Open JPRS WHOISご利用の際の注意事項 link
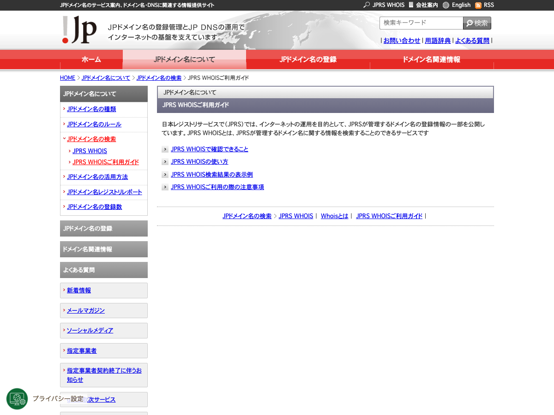 (x=217, y=187)
